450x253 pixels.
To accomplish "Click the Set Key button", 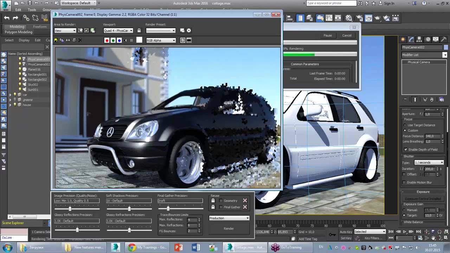I will pyautogui.click(x=346, y=238).
